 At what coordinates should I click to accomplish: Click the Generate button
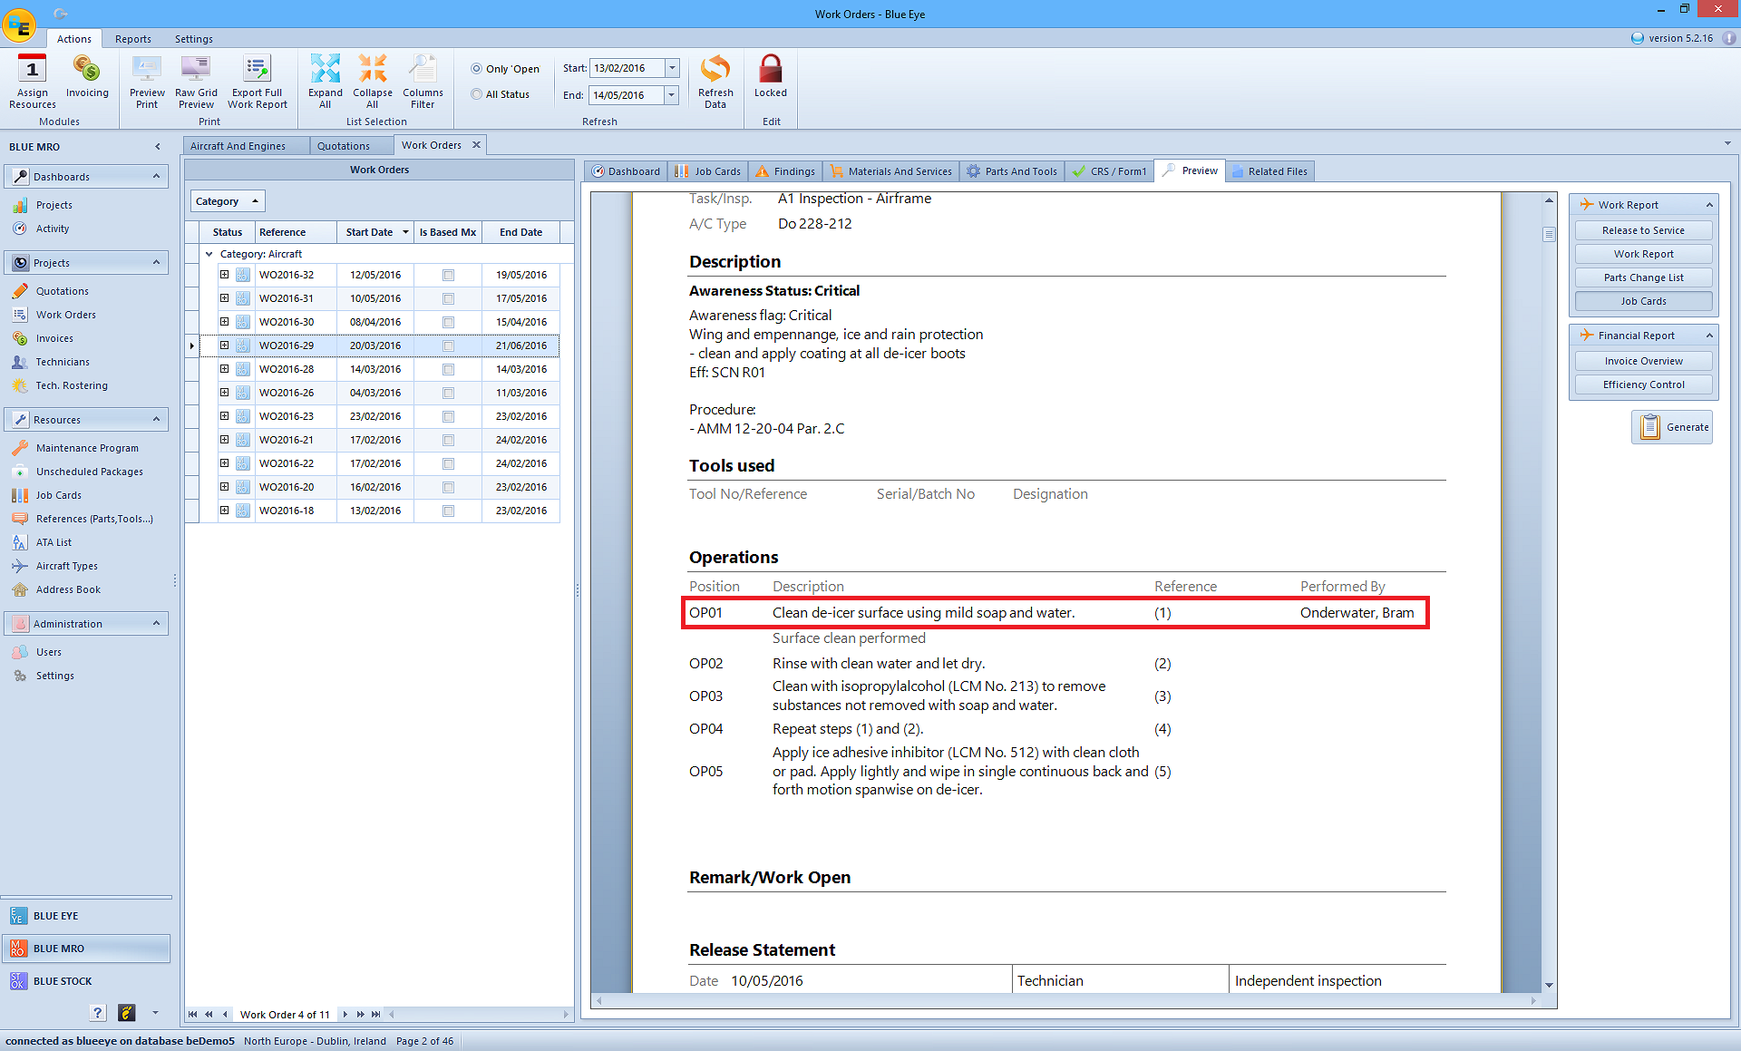(x=1672, y=427)
